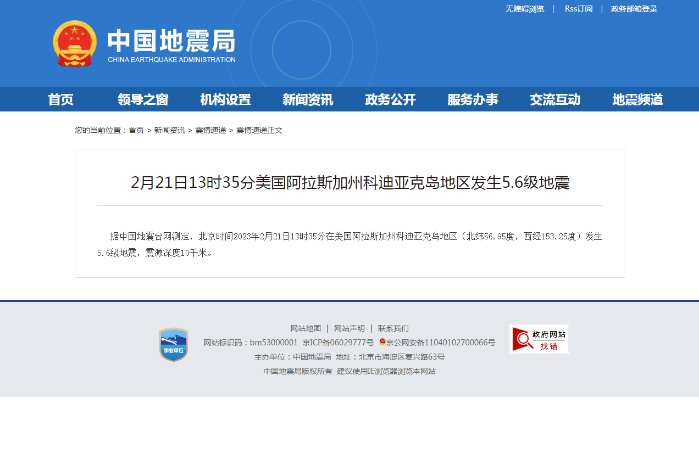Image resolution: width=699 pixels, height=459 pixels.
Task: Open 政务公开 navigation item
Action: pos(390,99)
